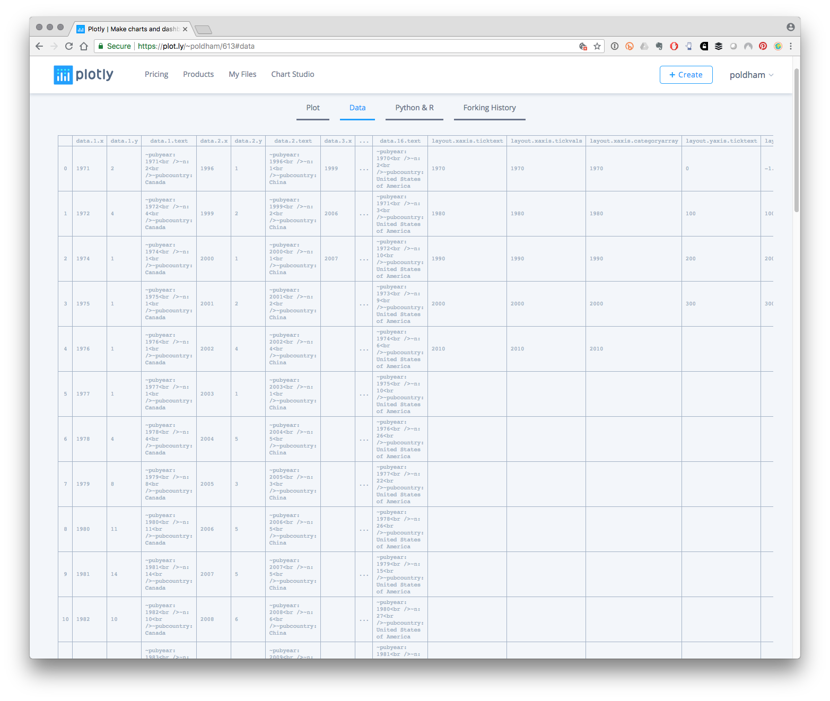This screenshot has width=830, height=701.
Task: Open the Products menu
Action: point(198,74)
